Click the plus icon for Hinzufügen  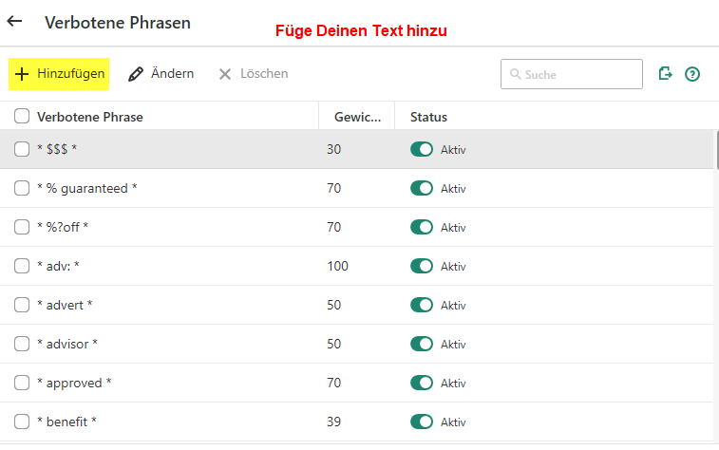23,74
